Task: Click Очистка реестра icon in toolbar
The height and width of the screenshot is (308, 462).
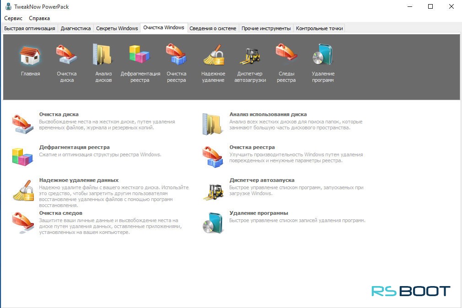Action: 176,54
